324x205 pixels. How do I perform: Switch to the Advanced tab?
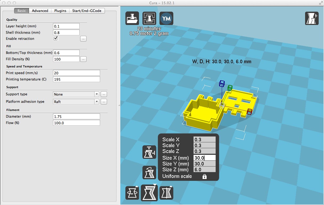click(x=40, y=11)
